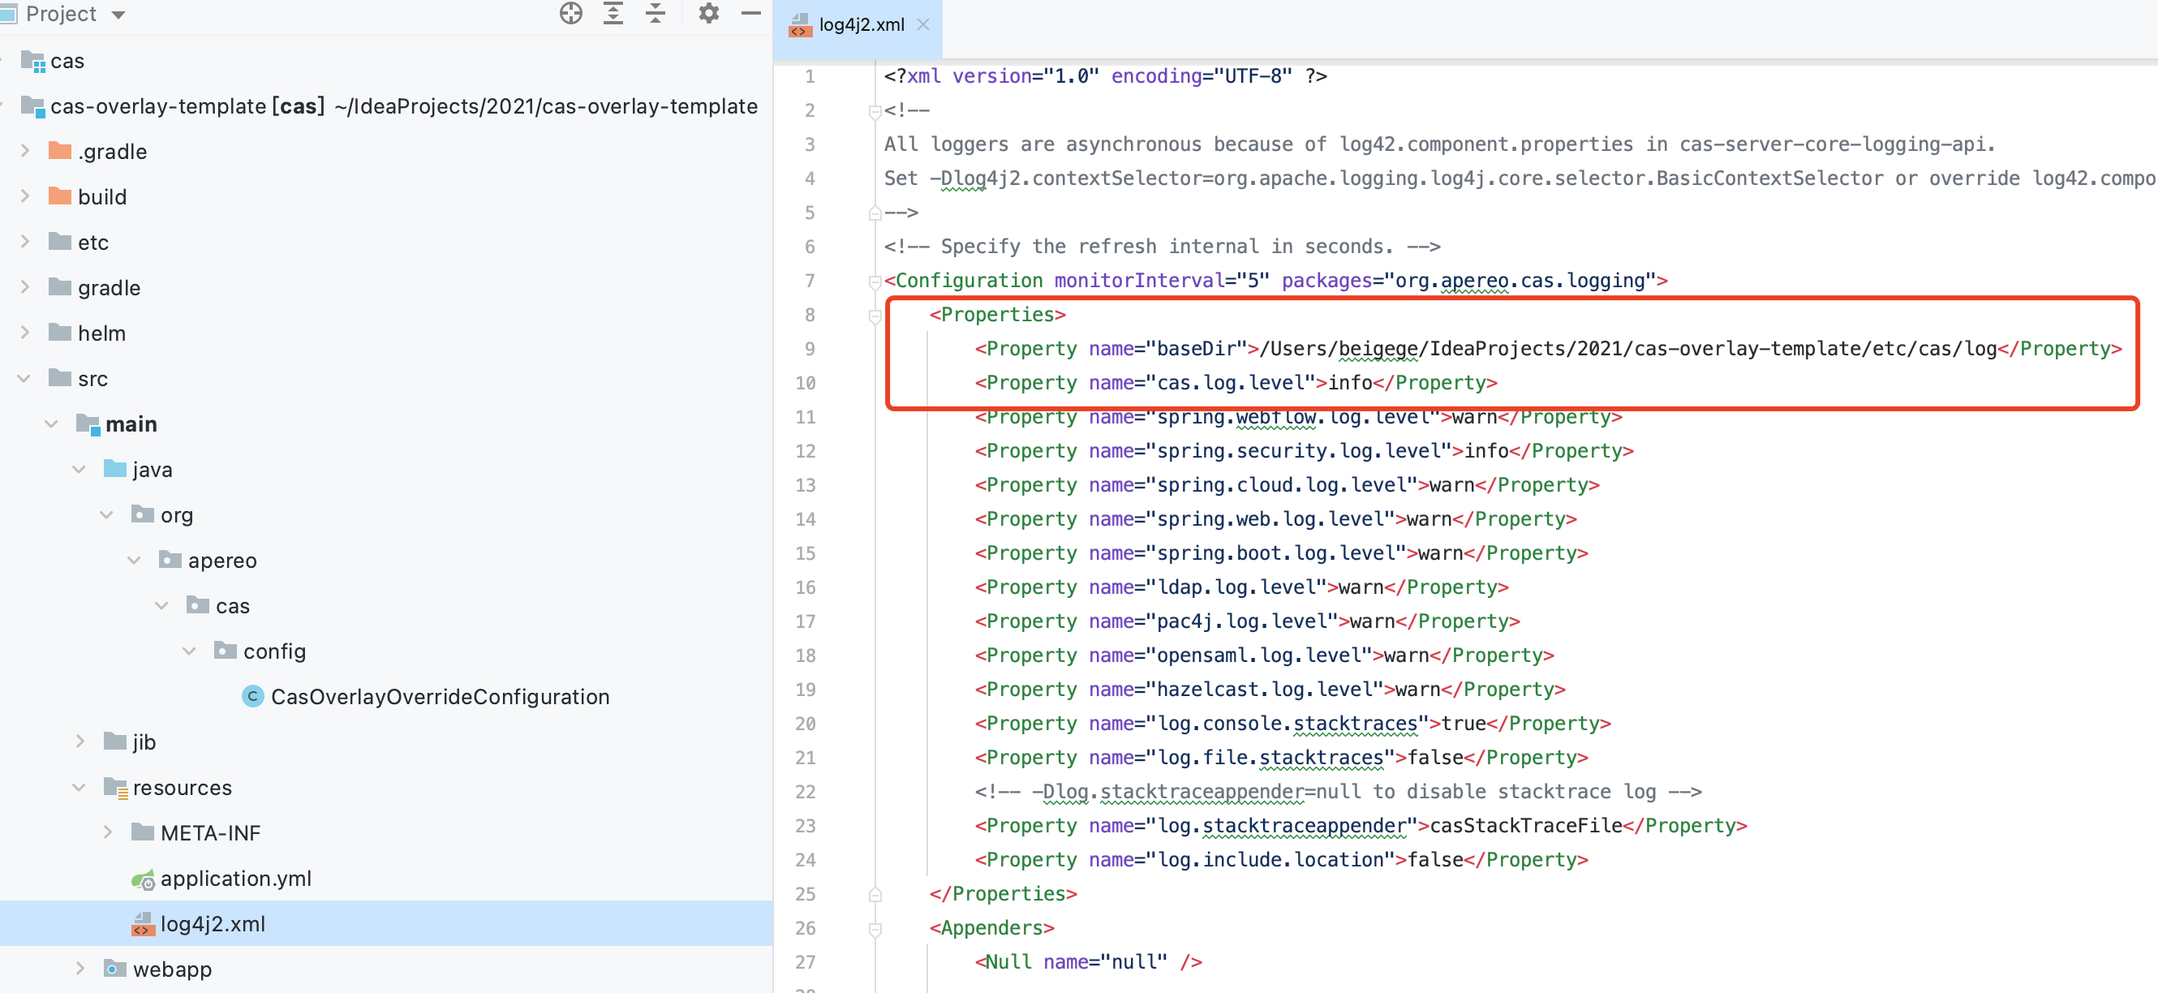
Task: Click the CasOverlayOverrideConfiguration class icon
Action: [x=253, y=696]
